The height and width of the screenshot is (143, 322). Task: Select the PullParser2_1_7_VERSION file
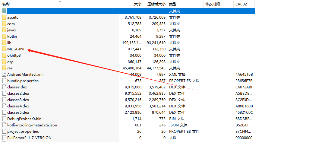pyautogui.click(x=29, y=138)
